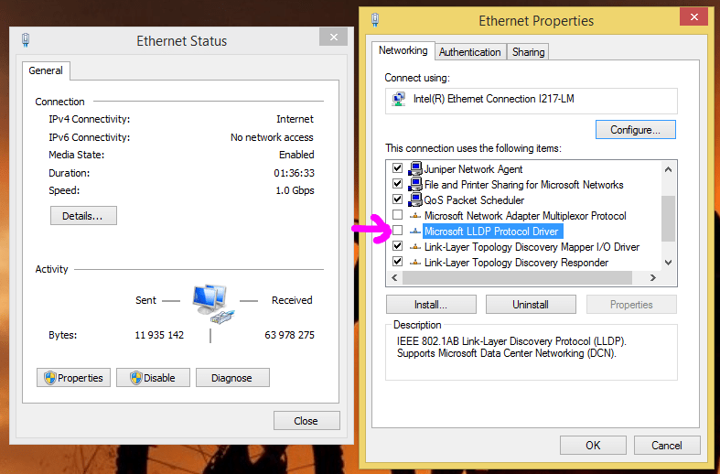The image size is (720, 474).
Task: Click the Diagnose button
Action: pos(232,378)
